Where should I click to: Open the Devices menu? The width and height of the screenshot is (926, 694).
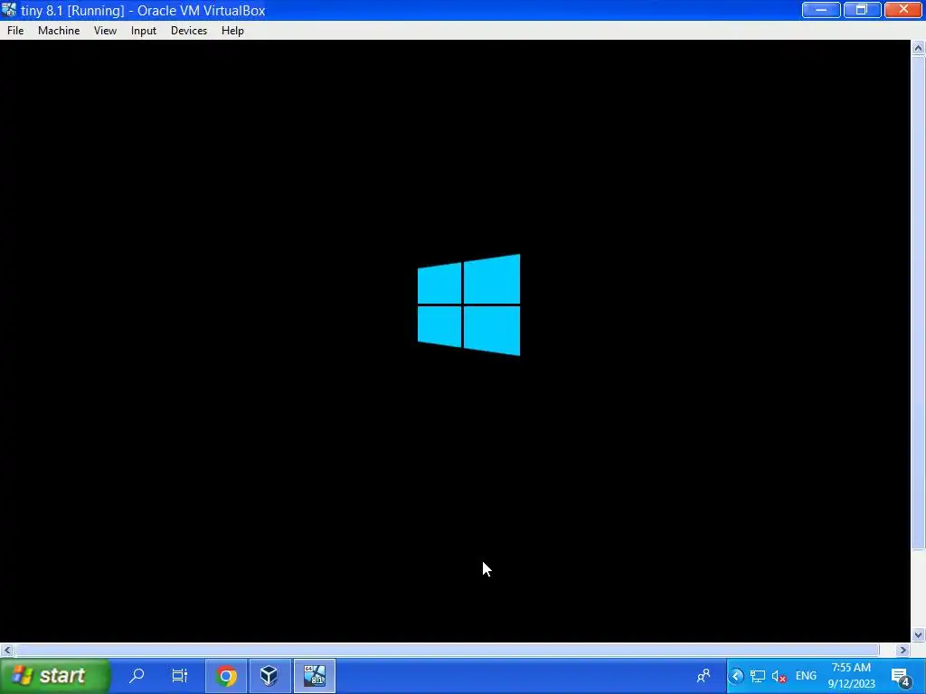189,31
